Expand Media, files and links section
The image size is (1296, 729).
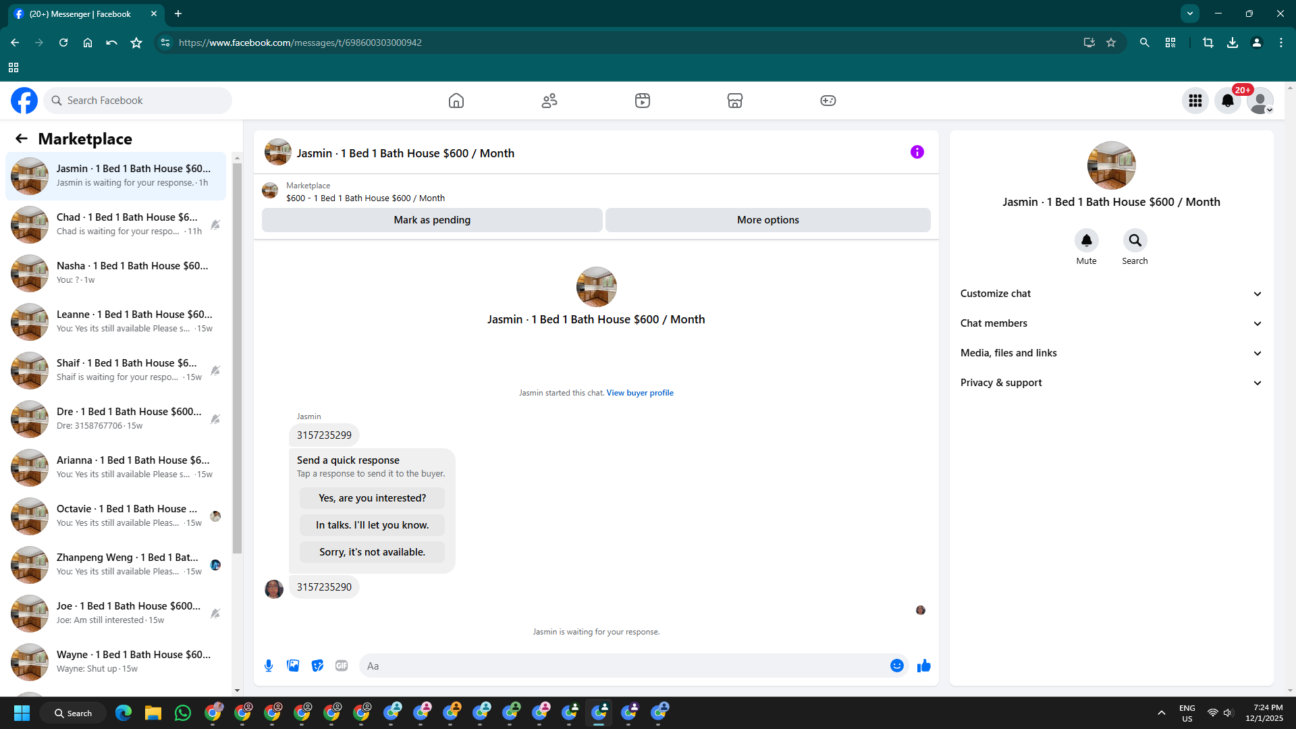[1112, 353]
